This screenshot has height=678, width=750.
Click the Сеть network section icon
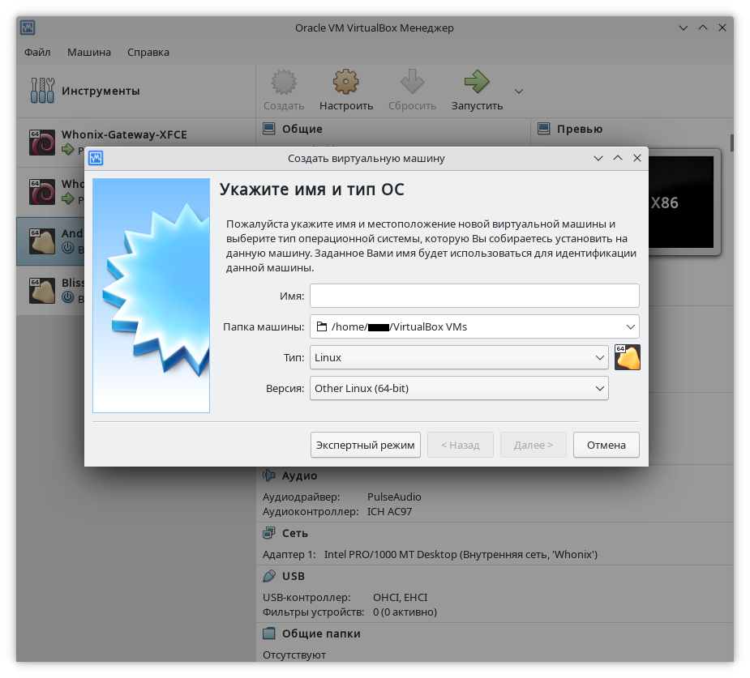tap(269, 533)
